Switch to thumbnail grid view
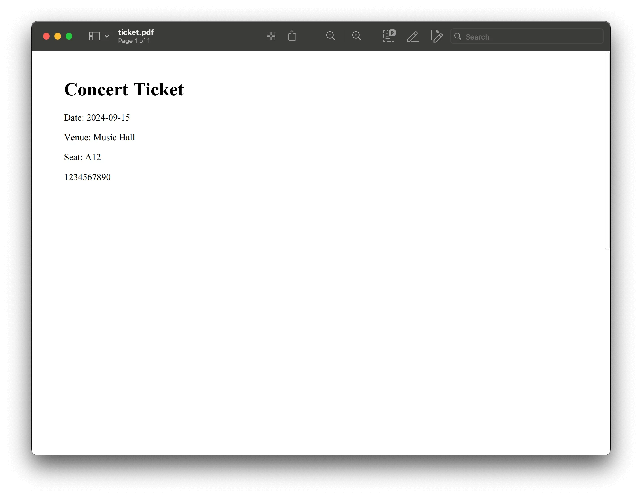642x497 pixels. point(271,36)
